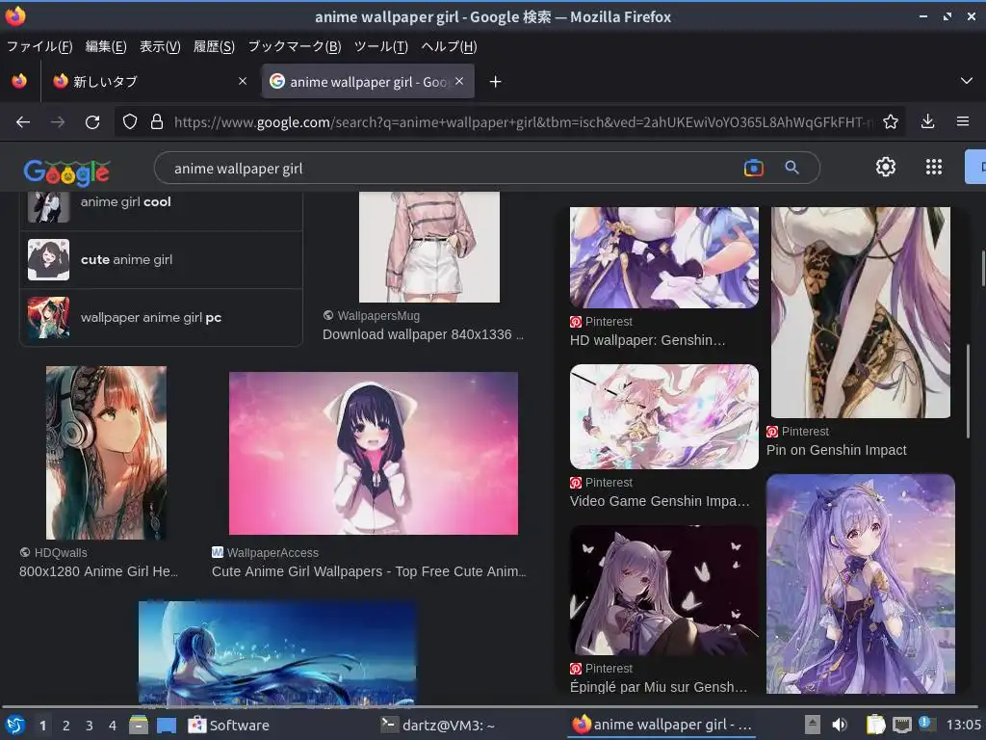Screen dimensions: 986x740
Task: Show desktop via blue taskbar icon
Action: click(167, 726)
